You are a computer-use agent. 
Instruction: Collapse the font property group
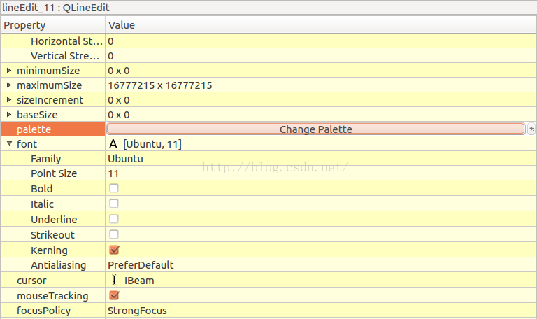9,143
